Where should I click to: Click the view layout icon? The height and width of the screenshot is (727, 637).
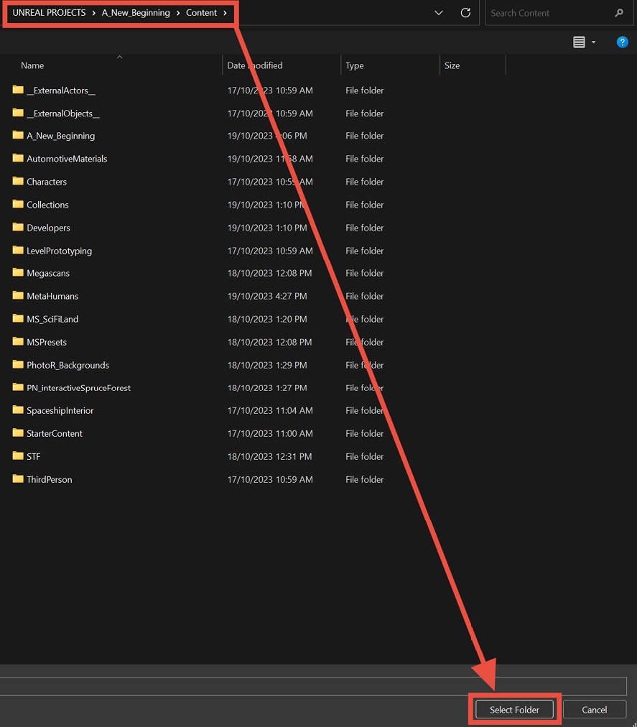click(579, 42)
